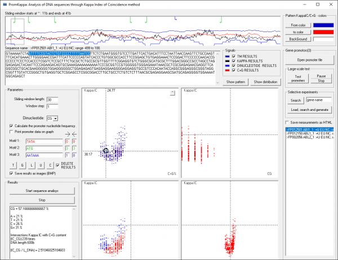Uncheck KAPPA RESULTS signal
Image resolution: width=338 pixels, height=260 pixels.
[x=234, y=61]
